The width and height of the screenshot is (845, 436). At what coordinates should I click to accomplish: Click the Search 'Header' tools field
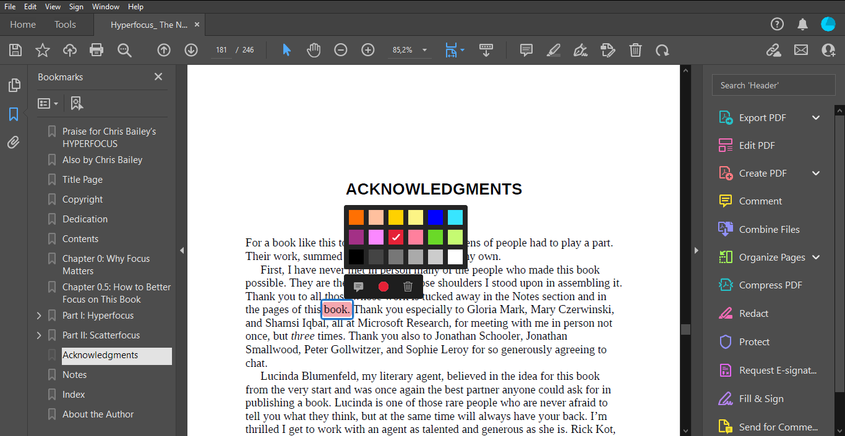[773, 85]
